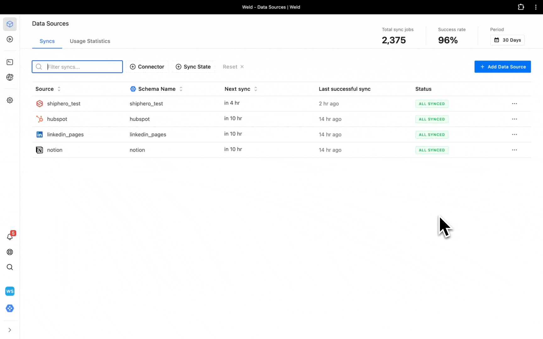Open more options for hubspot row
This screenshot has height=339, width=543.
(514, 119)
